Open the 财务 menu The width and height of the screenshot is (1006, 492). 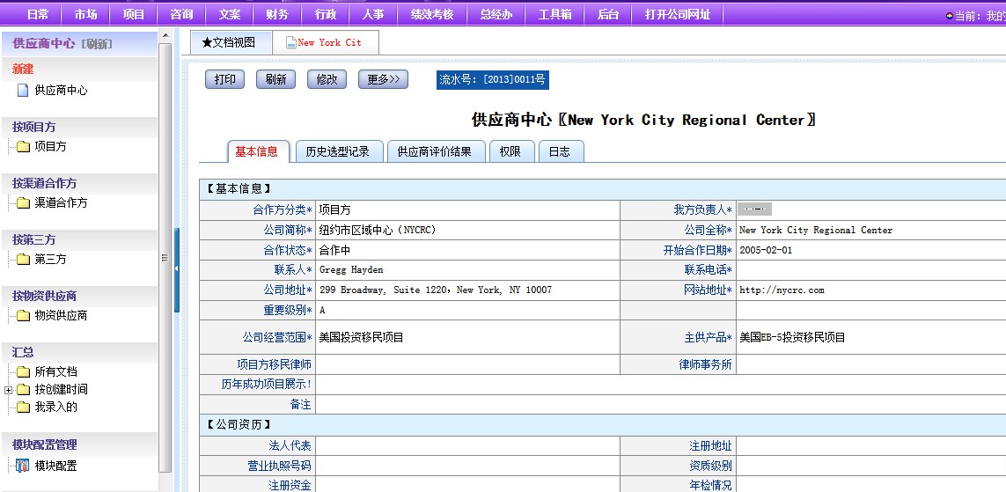pos(278,14)
